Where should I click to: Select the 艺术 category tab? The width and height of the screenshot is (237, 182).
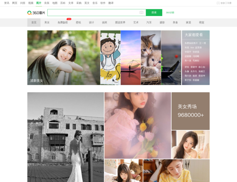click(x=136, y=23)
